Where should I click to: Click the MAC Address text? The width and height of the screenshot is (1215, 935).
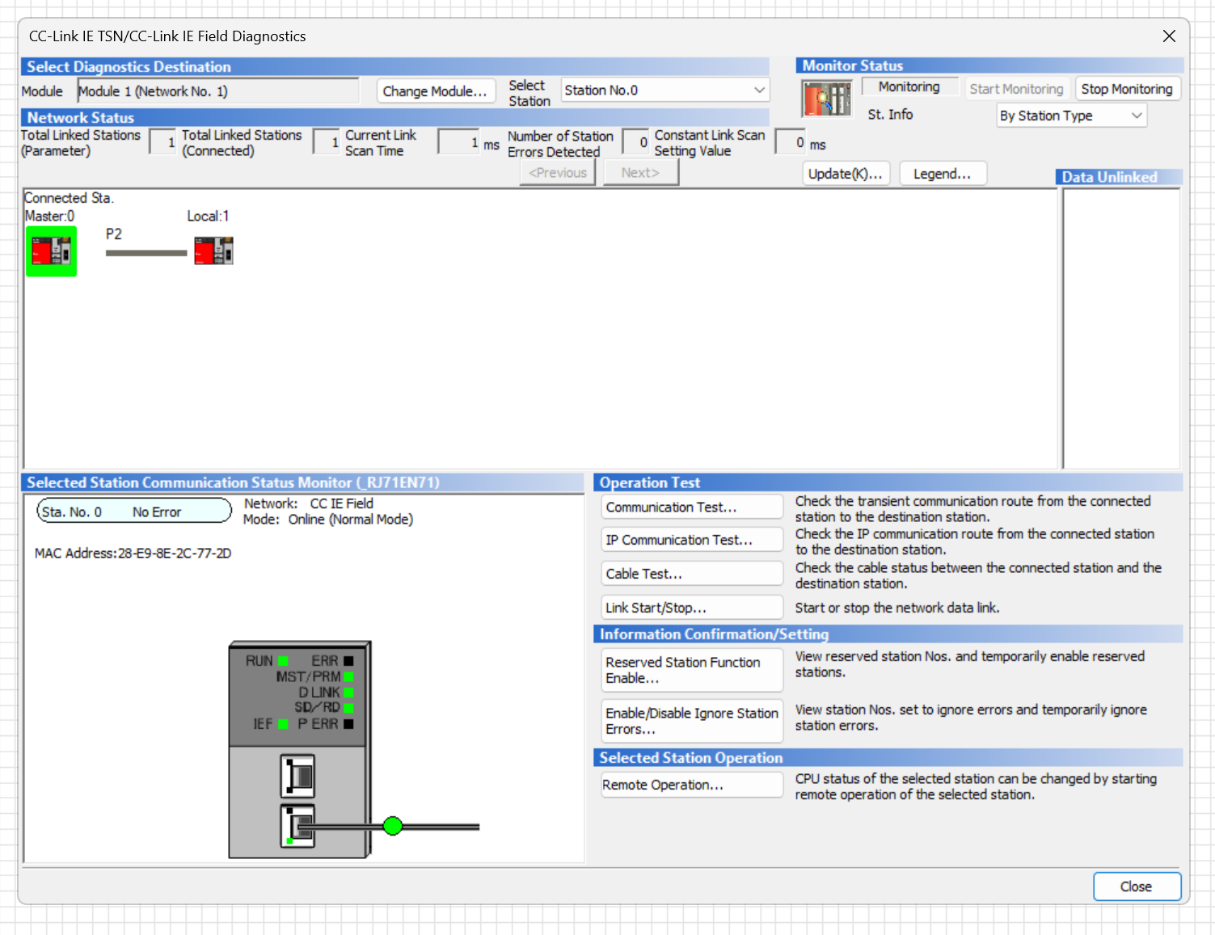pyautogui.click(x=133, y=554)
